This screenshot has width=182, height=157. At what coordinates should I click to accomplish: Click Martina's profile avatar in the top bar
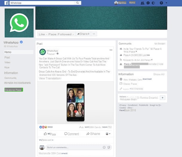click(116, 3)
